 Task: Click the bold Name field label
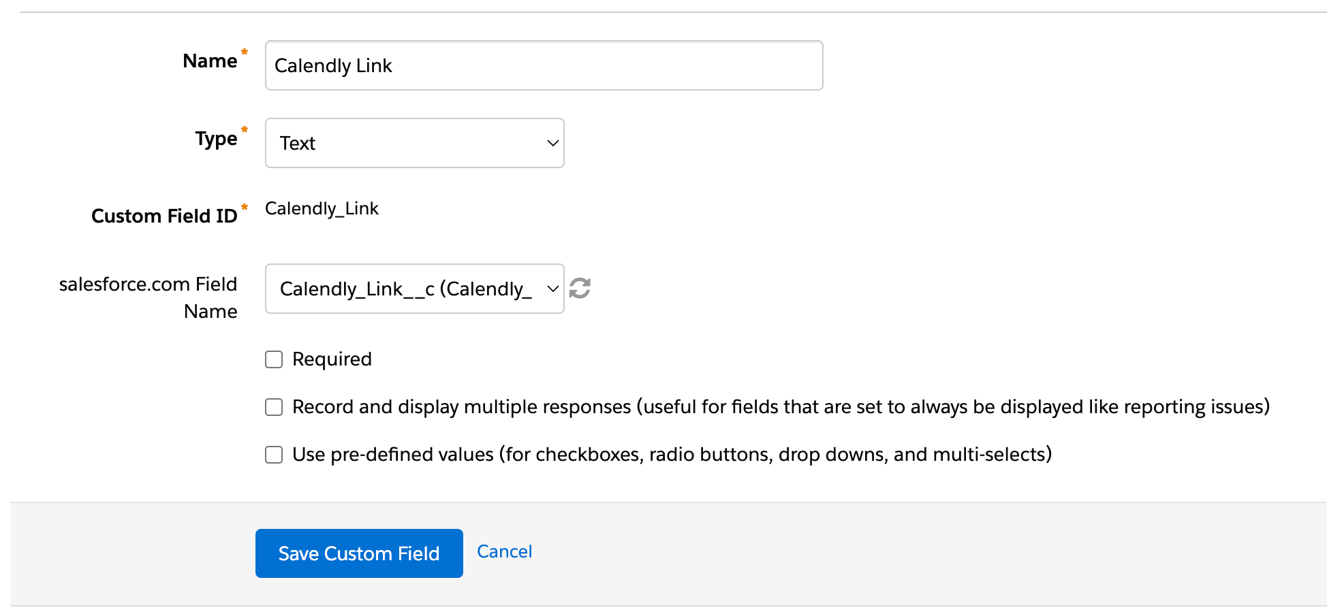[210, 61]
